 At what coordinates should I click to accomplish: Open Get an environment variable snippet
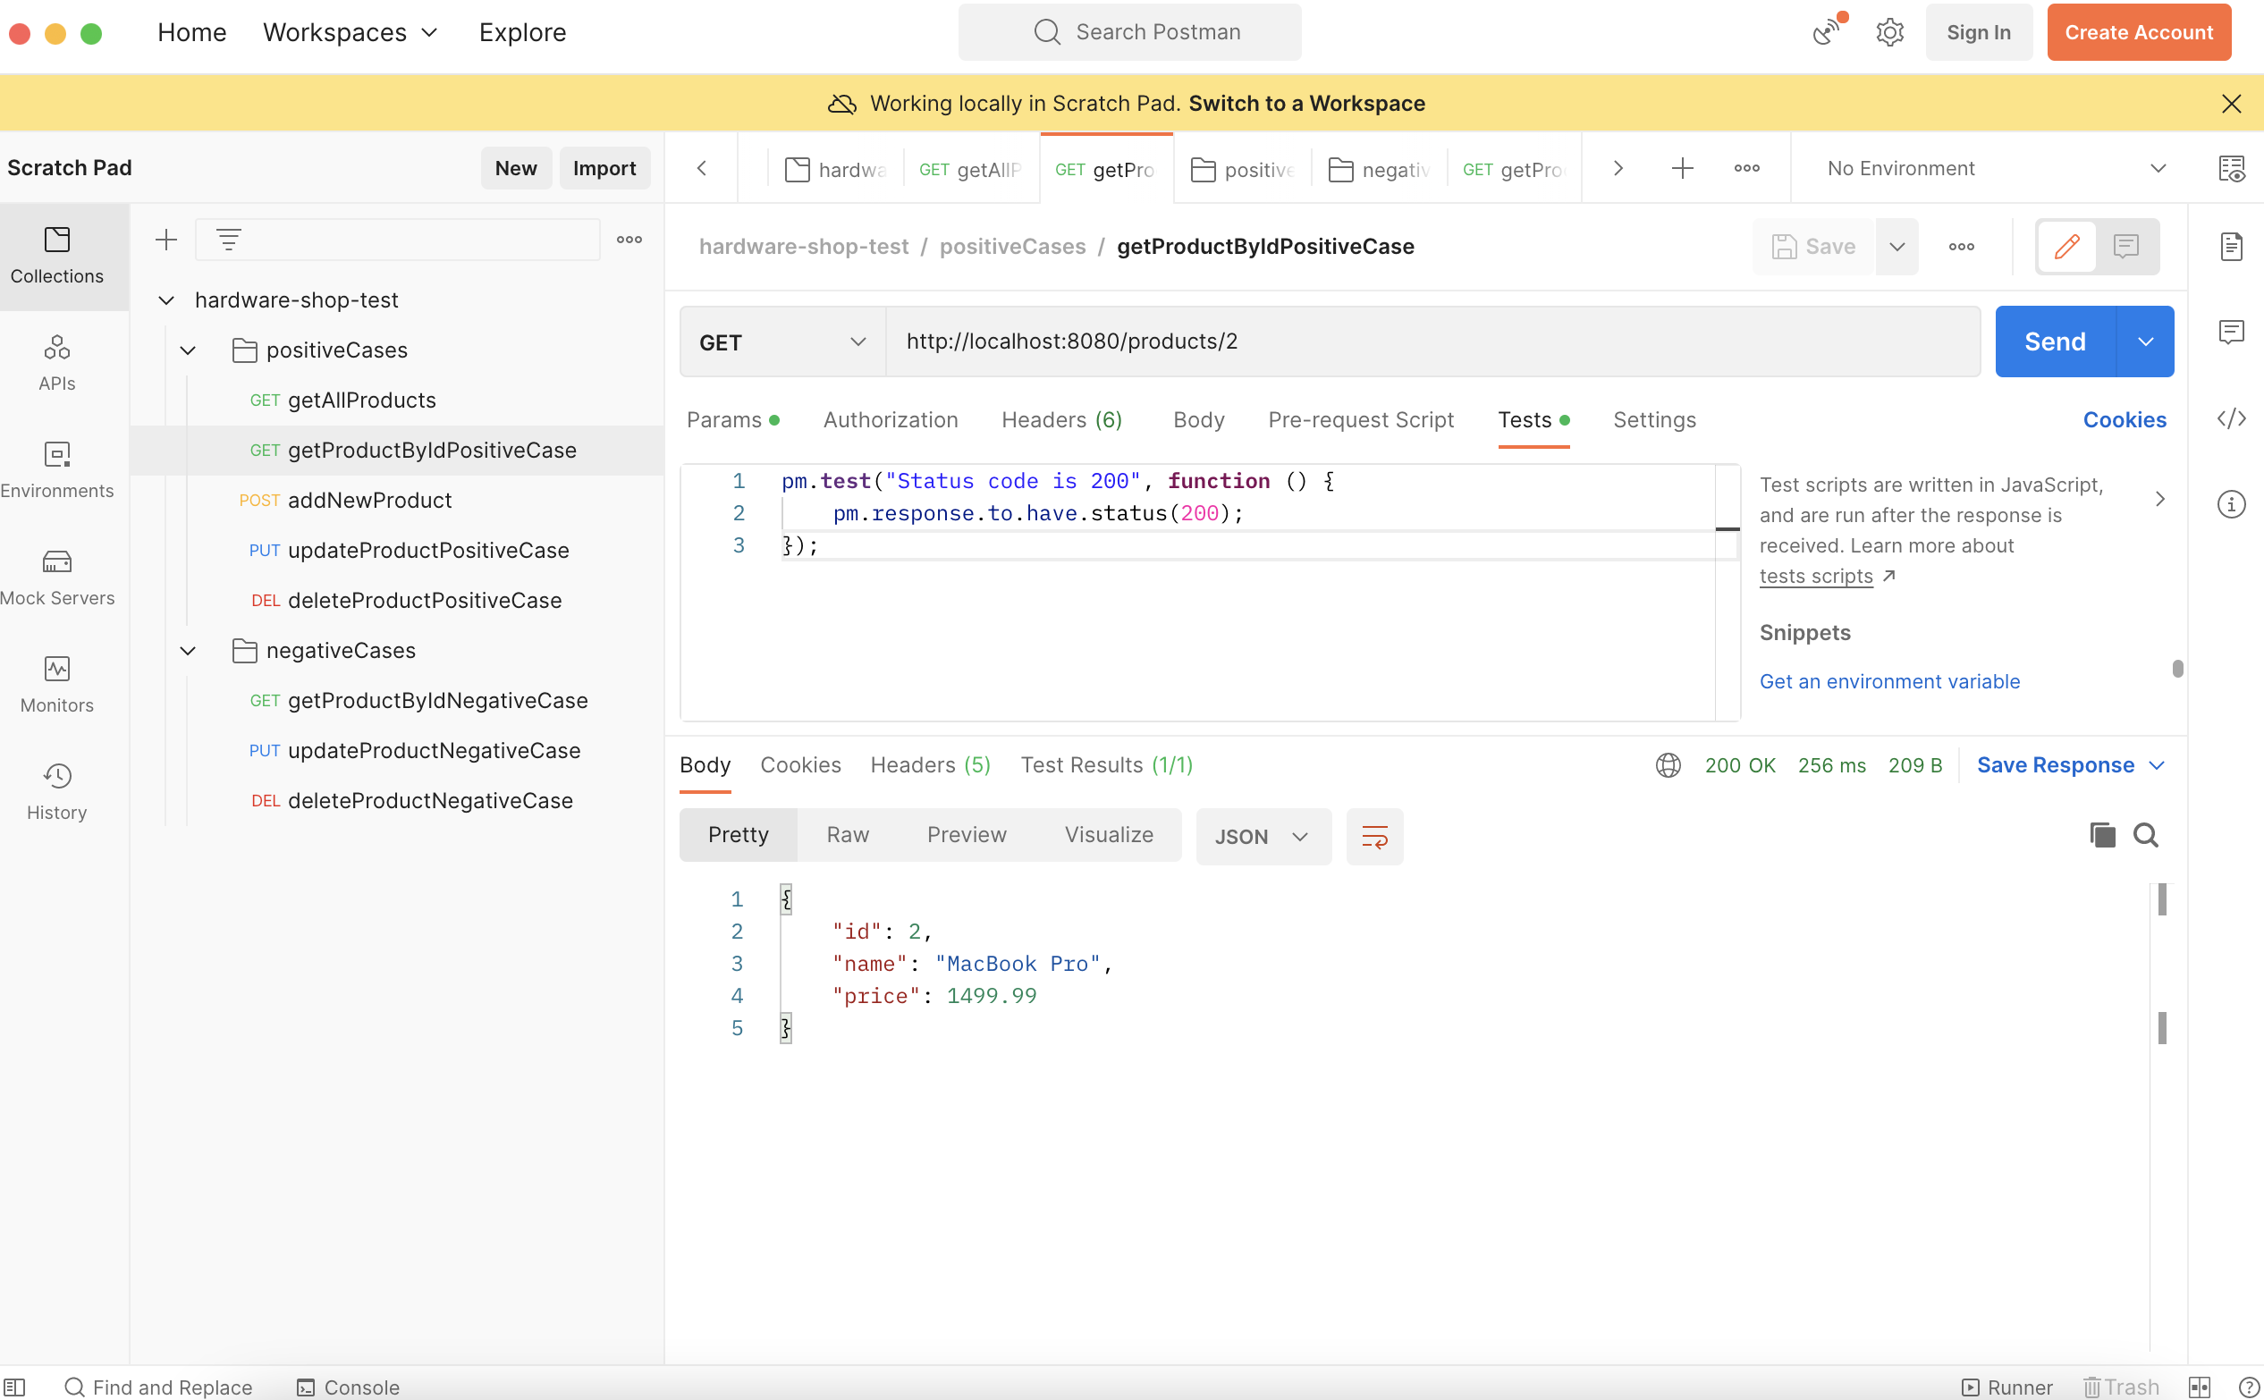point(1889,681)
